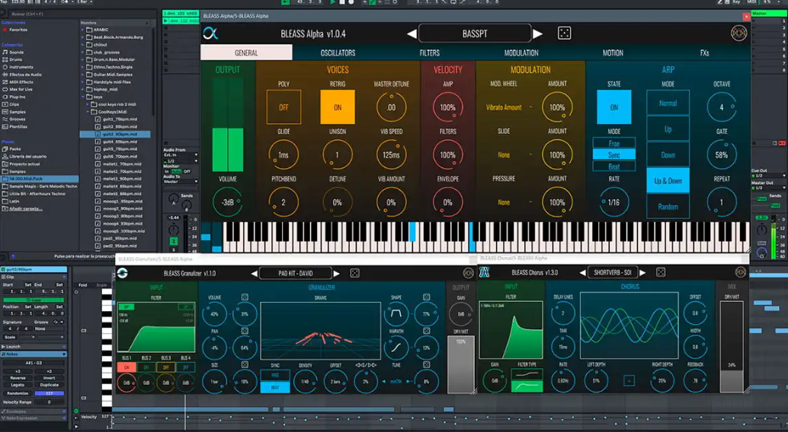
Task: Click Reverse button in Notes panel
Action: pos(18,378)
